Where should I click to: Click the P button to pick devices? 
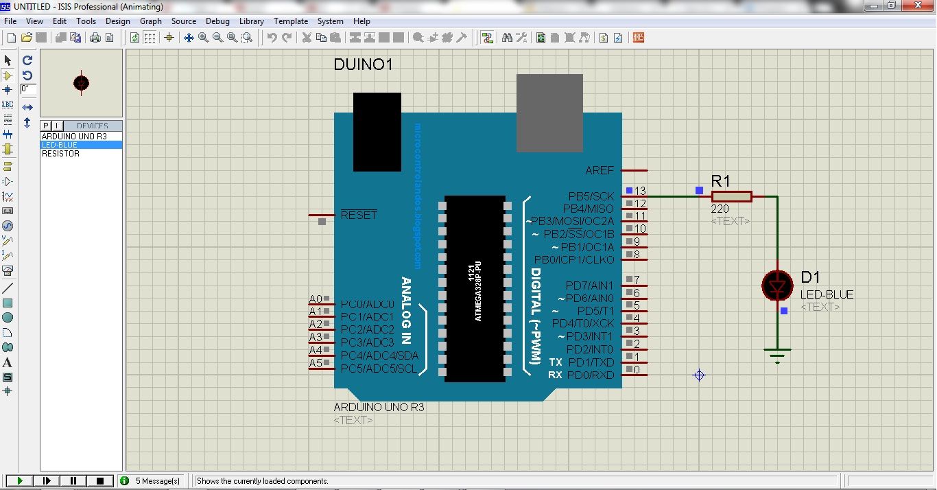pos(47,126)
